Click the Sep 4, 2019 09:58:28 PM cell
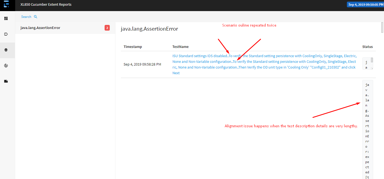The width and height of the screenshot is (384, 179). [x=142, y=64]
